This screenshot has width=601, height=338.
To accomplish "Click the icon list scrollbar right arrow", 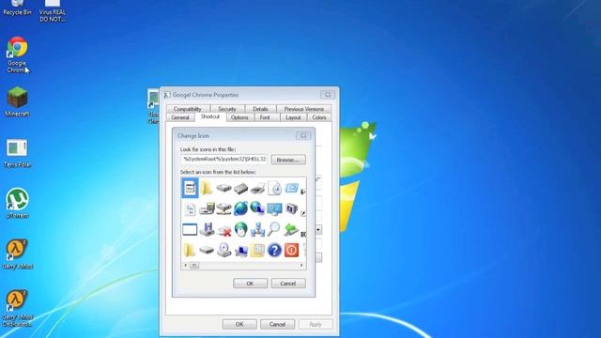I will click(301, 265).
